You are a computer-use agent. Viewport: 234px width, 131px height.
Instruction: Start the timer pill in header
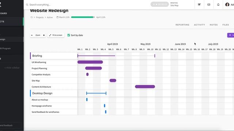(x=159, y=4)
